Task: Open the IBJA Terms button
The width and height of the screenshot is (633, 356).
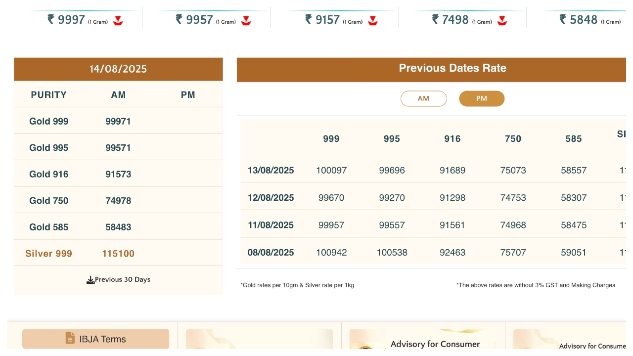Action: point(95,339)
